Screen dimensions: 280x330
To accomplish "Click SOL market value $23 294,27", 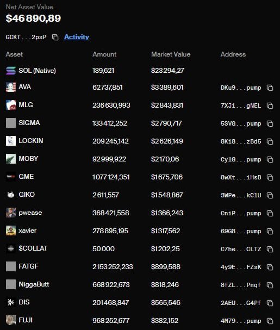I will click(167, 70).
